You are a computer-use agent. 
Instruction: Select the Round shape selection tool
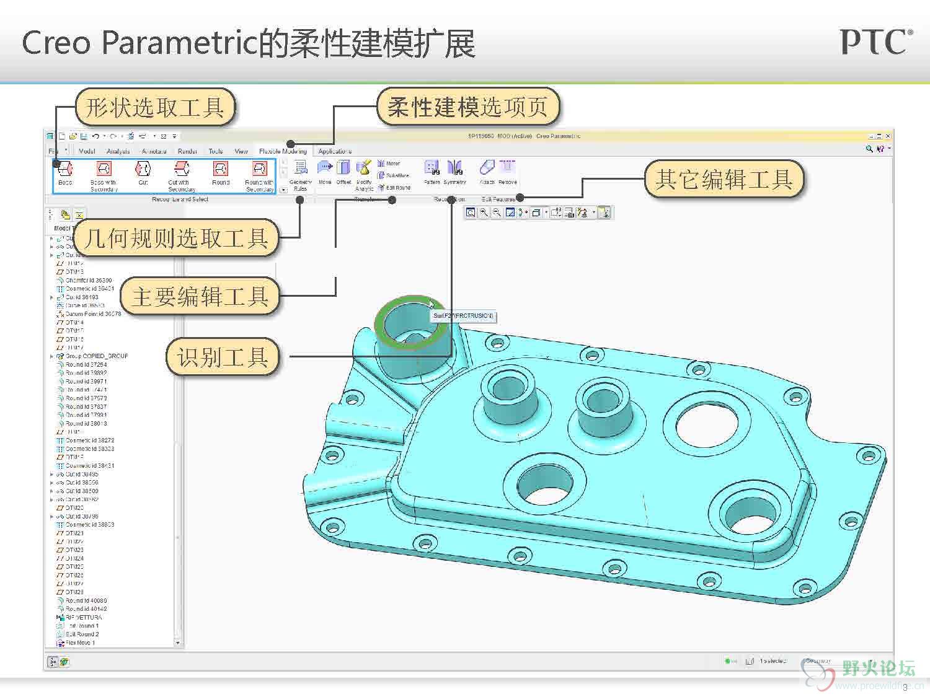click(x=221, y=174)
